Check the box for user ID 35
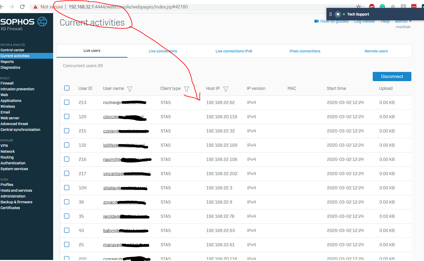 point(67,216)
